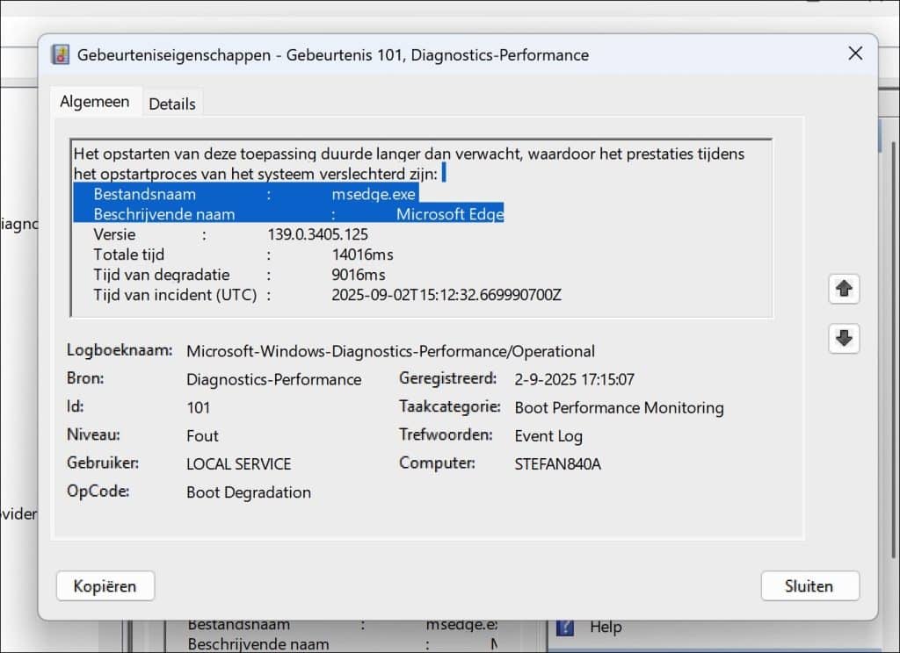Screen dimensions: 900x653
Task: Click the Trefwoorden value Event Log
Action: tap(548, 435)
